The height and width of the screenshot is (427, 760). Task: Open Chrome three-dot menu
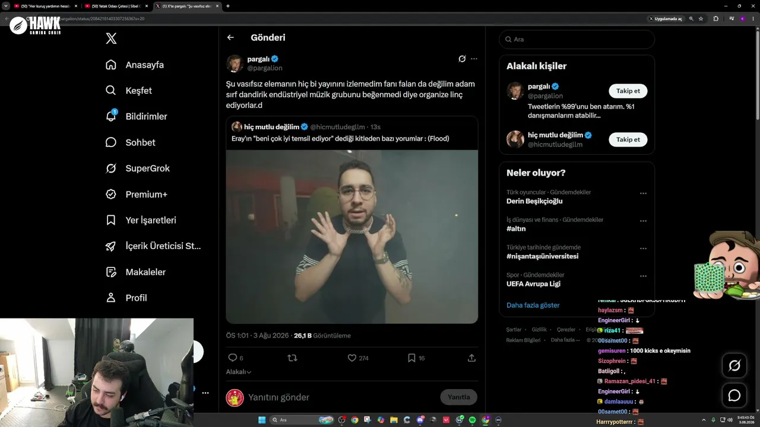[752, 18]
